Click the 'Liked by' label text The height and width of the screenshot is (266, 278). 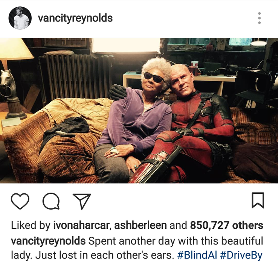click(31, 225)
